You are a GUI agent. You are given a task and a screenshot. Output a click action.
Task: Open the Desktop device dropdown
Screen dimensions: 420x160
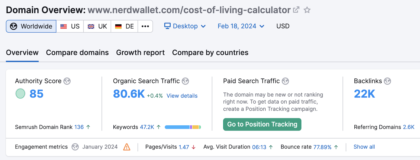(x=185, y=26)
